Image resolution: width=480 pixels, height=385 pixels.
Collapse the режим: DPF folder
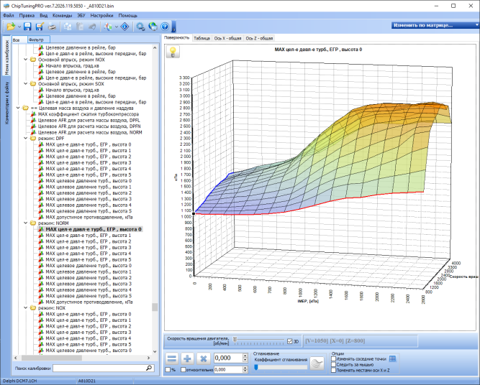coord(26,139)
